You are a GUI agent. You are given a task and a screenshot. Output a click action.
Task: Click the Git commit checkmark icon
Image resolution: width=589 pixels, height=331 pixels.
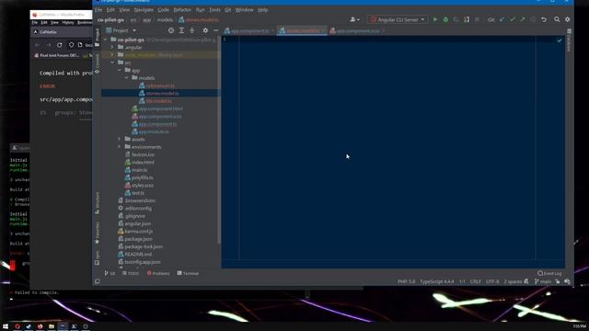coord(513,19)
